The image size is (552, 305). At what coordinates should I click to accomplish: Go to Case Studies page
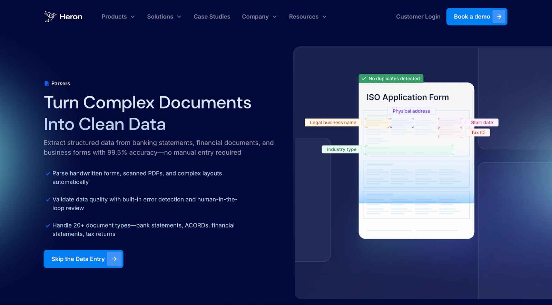click(x=212, y=17)
